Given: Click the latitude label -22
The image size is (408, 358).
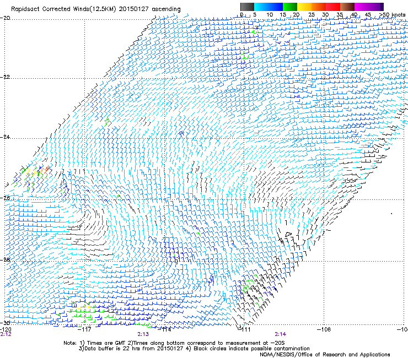Looking at the screenshot, I should click(x=5, y=77).
